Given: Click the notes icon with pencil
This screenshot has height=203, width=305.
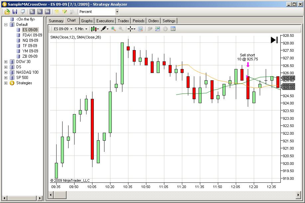Looking at the screenshot, I should click(65, 12).
